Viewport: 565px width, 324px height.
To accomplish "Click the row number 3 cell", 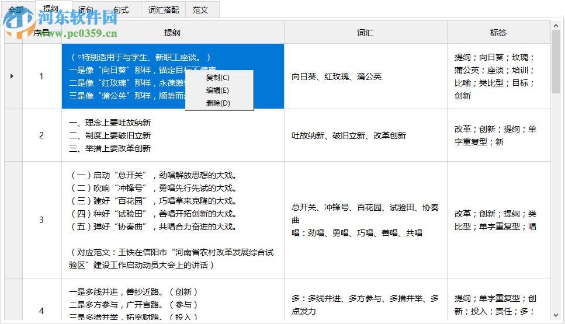I will click(42, 220).
